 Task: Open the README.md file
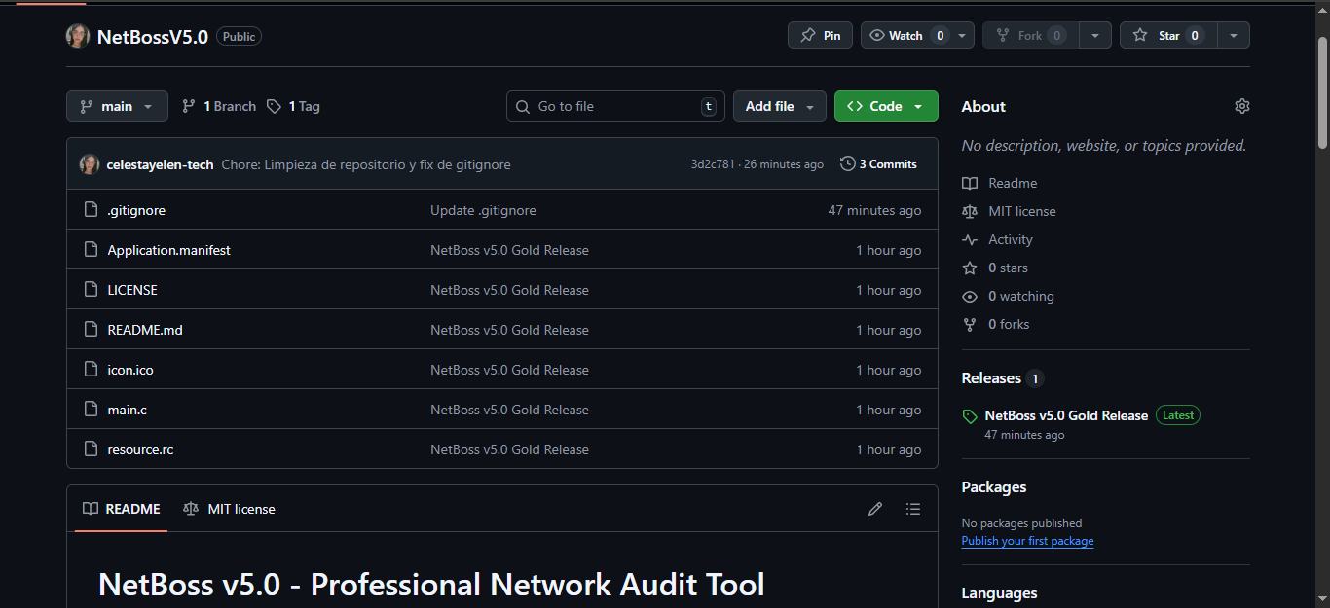tap(145, 330)
